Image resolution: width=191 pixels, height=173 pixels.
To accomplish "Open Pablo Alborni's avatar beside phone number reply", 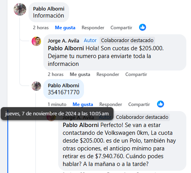I will [36, 86].
